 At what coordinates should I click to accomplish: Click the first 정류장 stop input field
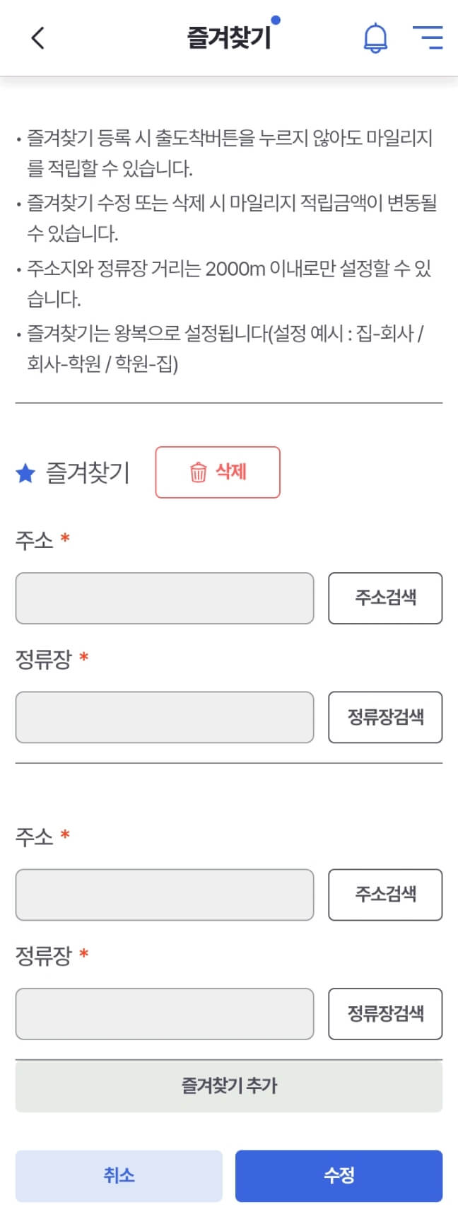pyautogui.click(x=164, y=717)
